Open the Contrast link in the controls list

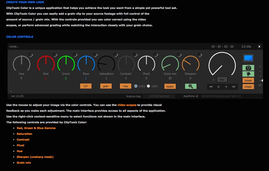[x=23, y=140]
